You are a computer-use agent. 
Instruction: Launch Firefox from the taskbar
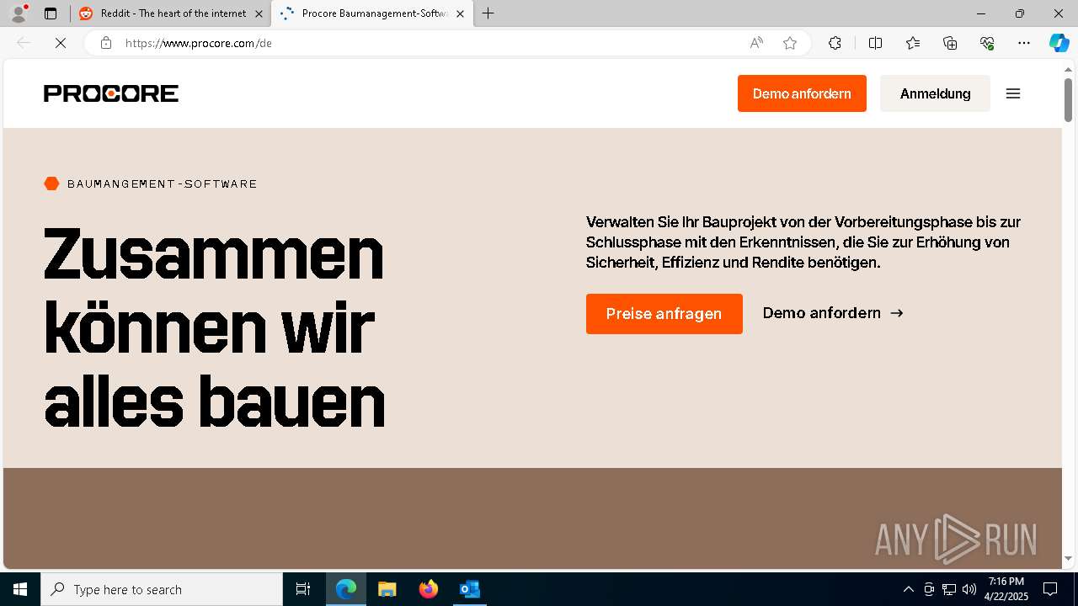428,589
